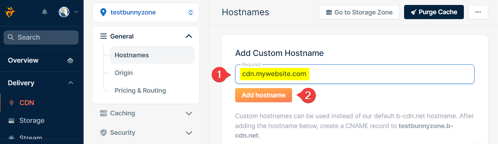The height and width of the screenshot is (144, 498).
Task: Open the testbunnyzone pull zone selector
Action: [146, 12]
